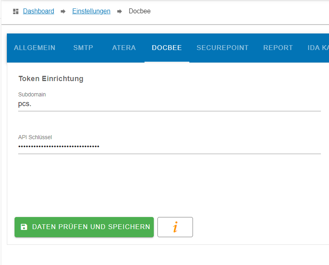Switch to the Allgemein tab
The image size is (329, 265).
(x=35, y=48)
